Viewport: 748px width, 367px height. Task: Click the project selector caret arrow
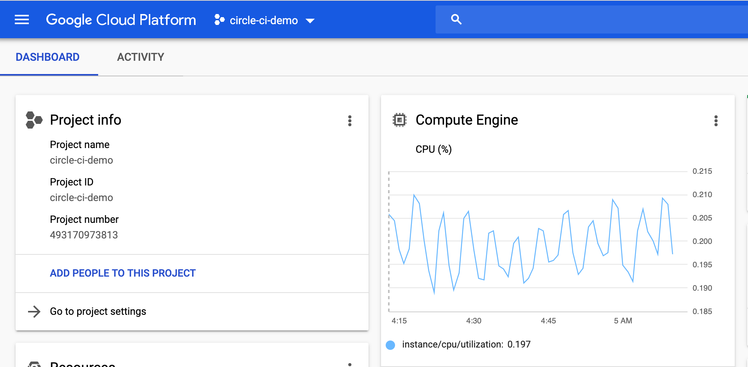click(x=310, y=21)
